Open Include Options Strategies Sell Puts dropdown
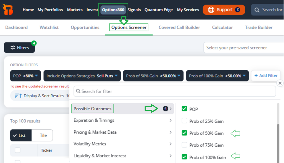 coord(82,76)
